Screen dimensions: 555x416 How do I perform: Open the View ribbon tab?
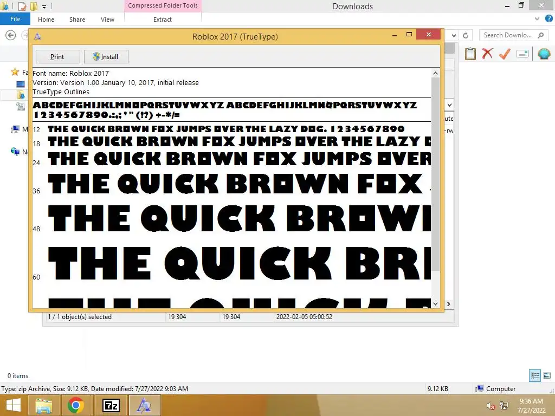[108, 19]
